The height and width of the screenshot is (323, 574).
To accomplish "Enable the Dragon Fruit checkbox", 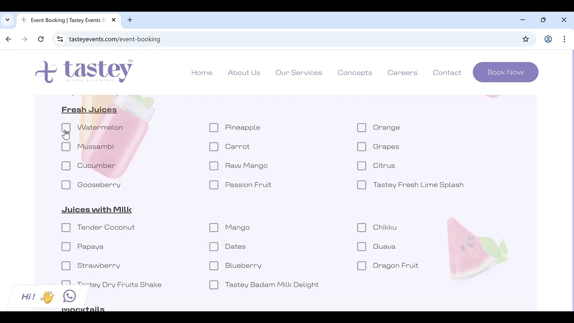I will pos(362,266).
